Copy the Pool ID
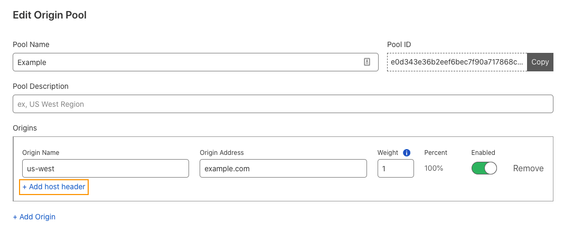 point(540,62)
